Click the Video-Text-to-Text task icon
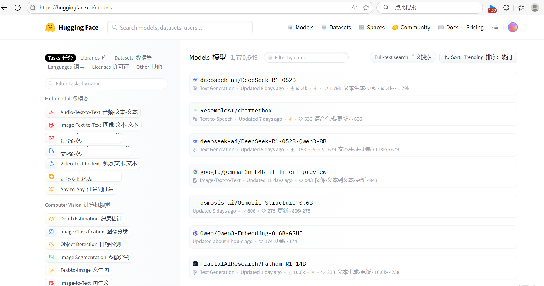Viewport: 544px width, 286px height. [51, 164]
